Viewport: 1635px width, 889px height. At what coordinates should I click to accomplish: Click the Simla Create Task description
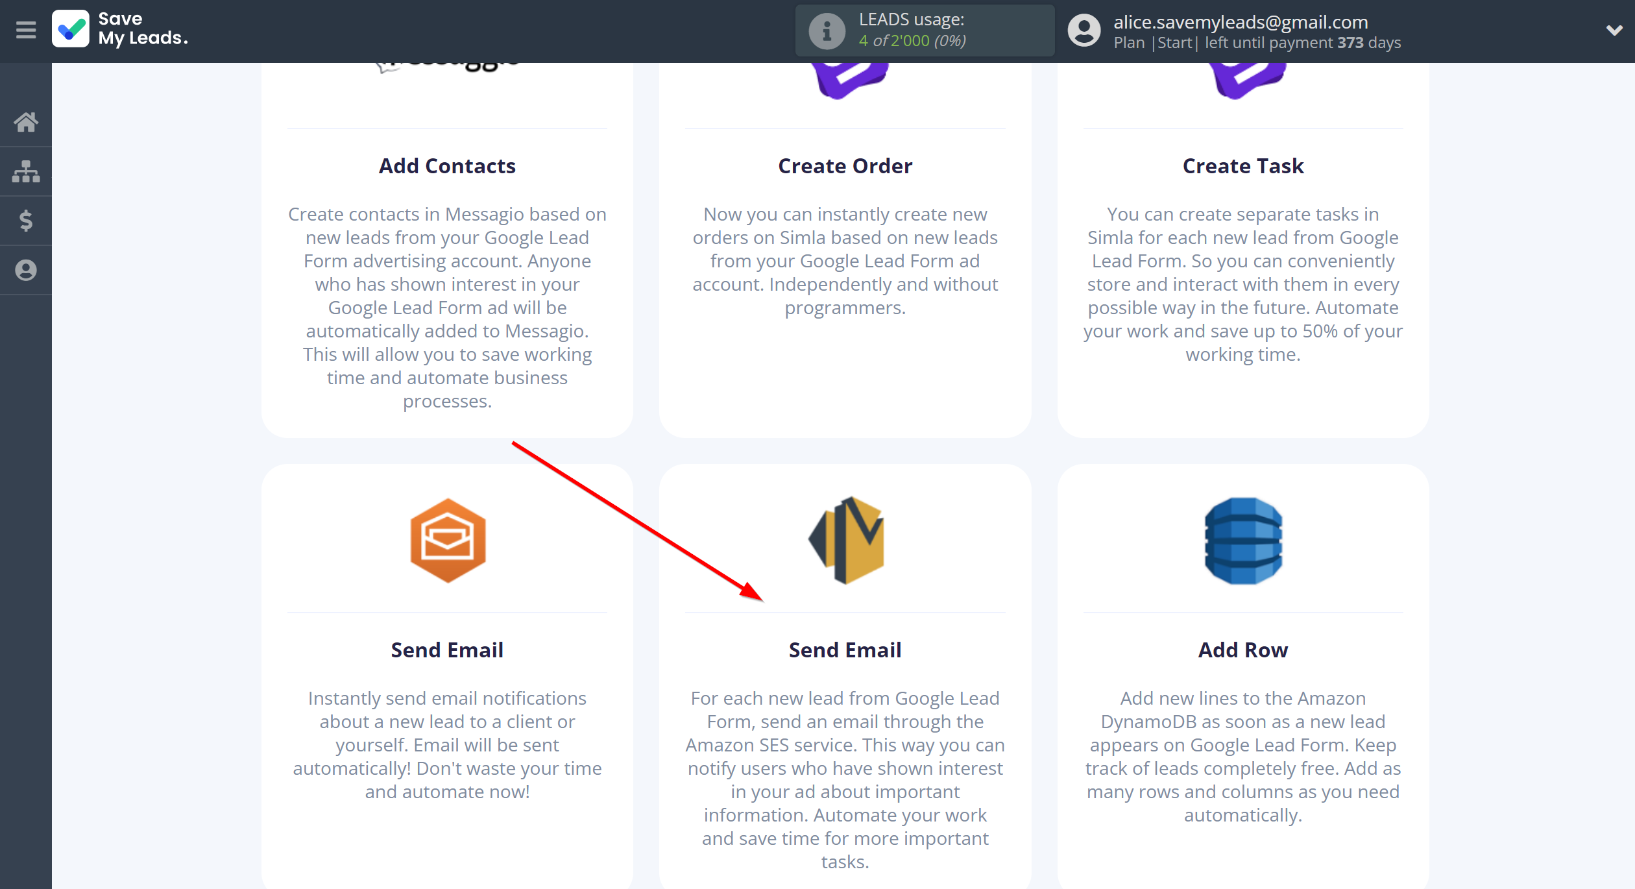[x=1243, y=284]
